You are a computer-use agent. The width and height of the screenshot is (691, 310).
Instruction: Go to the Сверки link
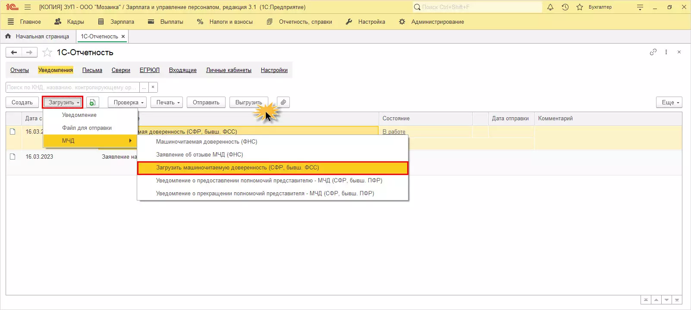coord(121,70)
